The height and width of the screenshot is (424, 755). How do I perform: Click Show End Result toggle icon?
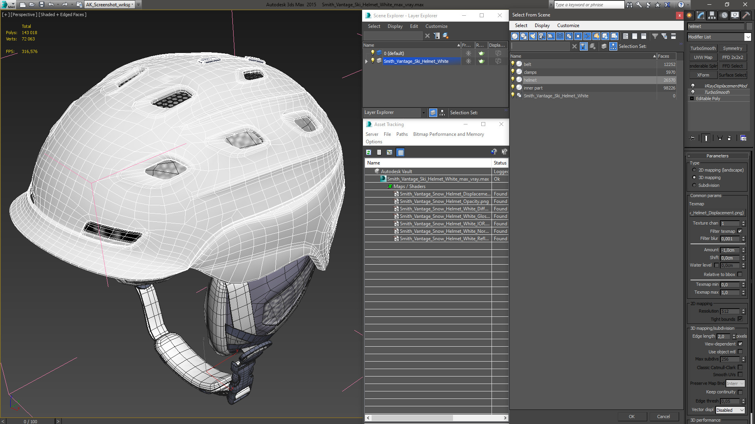pyautogui.click(x=706, y=138)
